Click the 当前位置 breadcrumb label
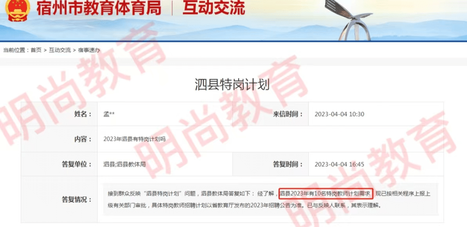This screenshot has width=467, height=227. click(x=15, y=50)
